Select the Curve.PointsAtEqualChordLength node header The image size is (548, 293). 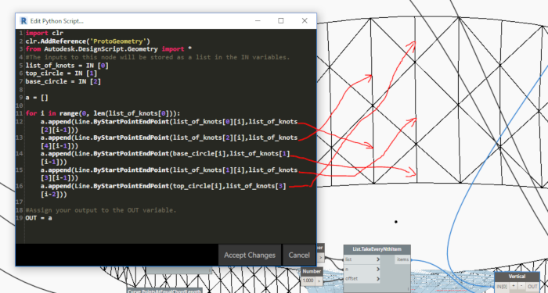pyautogui.click(x=164, y=291)
